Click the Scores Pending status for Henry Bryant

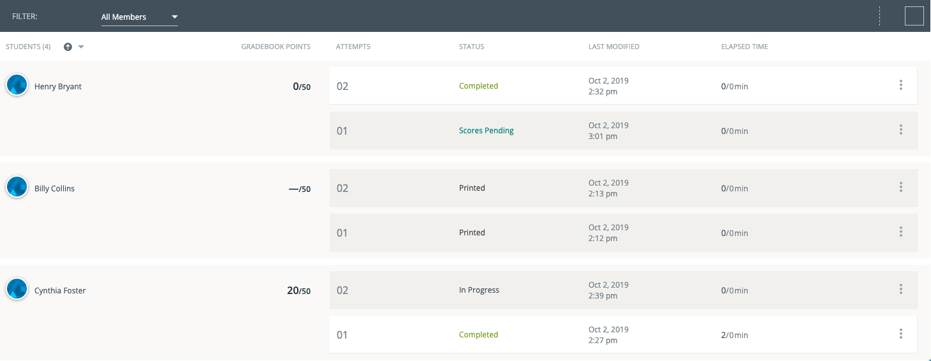[486, 131]
